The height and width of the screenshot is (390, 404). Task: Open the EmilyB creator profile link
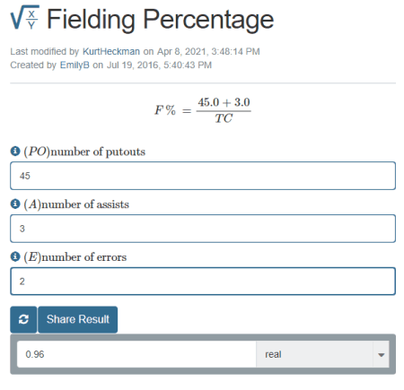(x=75, y=65)
